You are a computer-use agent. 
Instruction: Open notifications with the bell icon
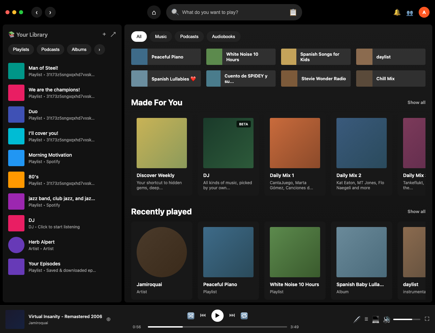tap(397, 12)
